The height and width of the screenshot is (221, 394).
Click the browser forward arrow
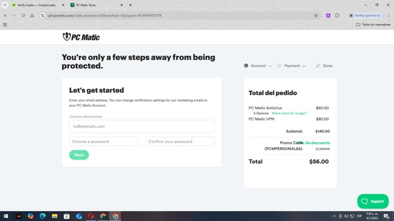[14, 15]
